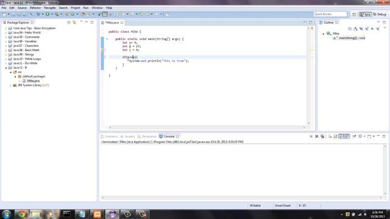The height and width of the screenshot is (219, 390).
Task: Open the Navigate menu
Action: click(50, 8)
